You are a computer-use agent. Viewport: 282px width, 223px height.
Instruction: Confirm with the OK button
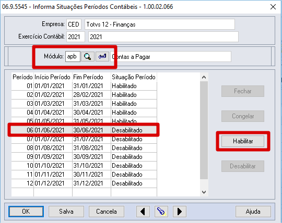pyautogui.click(x=26, y=212)
